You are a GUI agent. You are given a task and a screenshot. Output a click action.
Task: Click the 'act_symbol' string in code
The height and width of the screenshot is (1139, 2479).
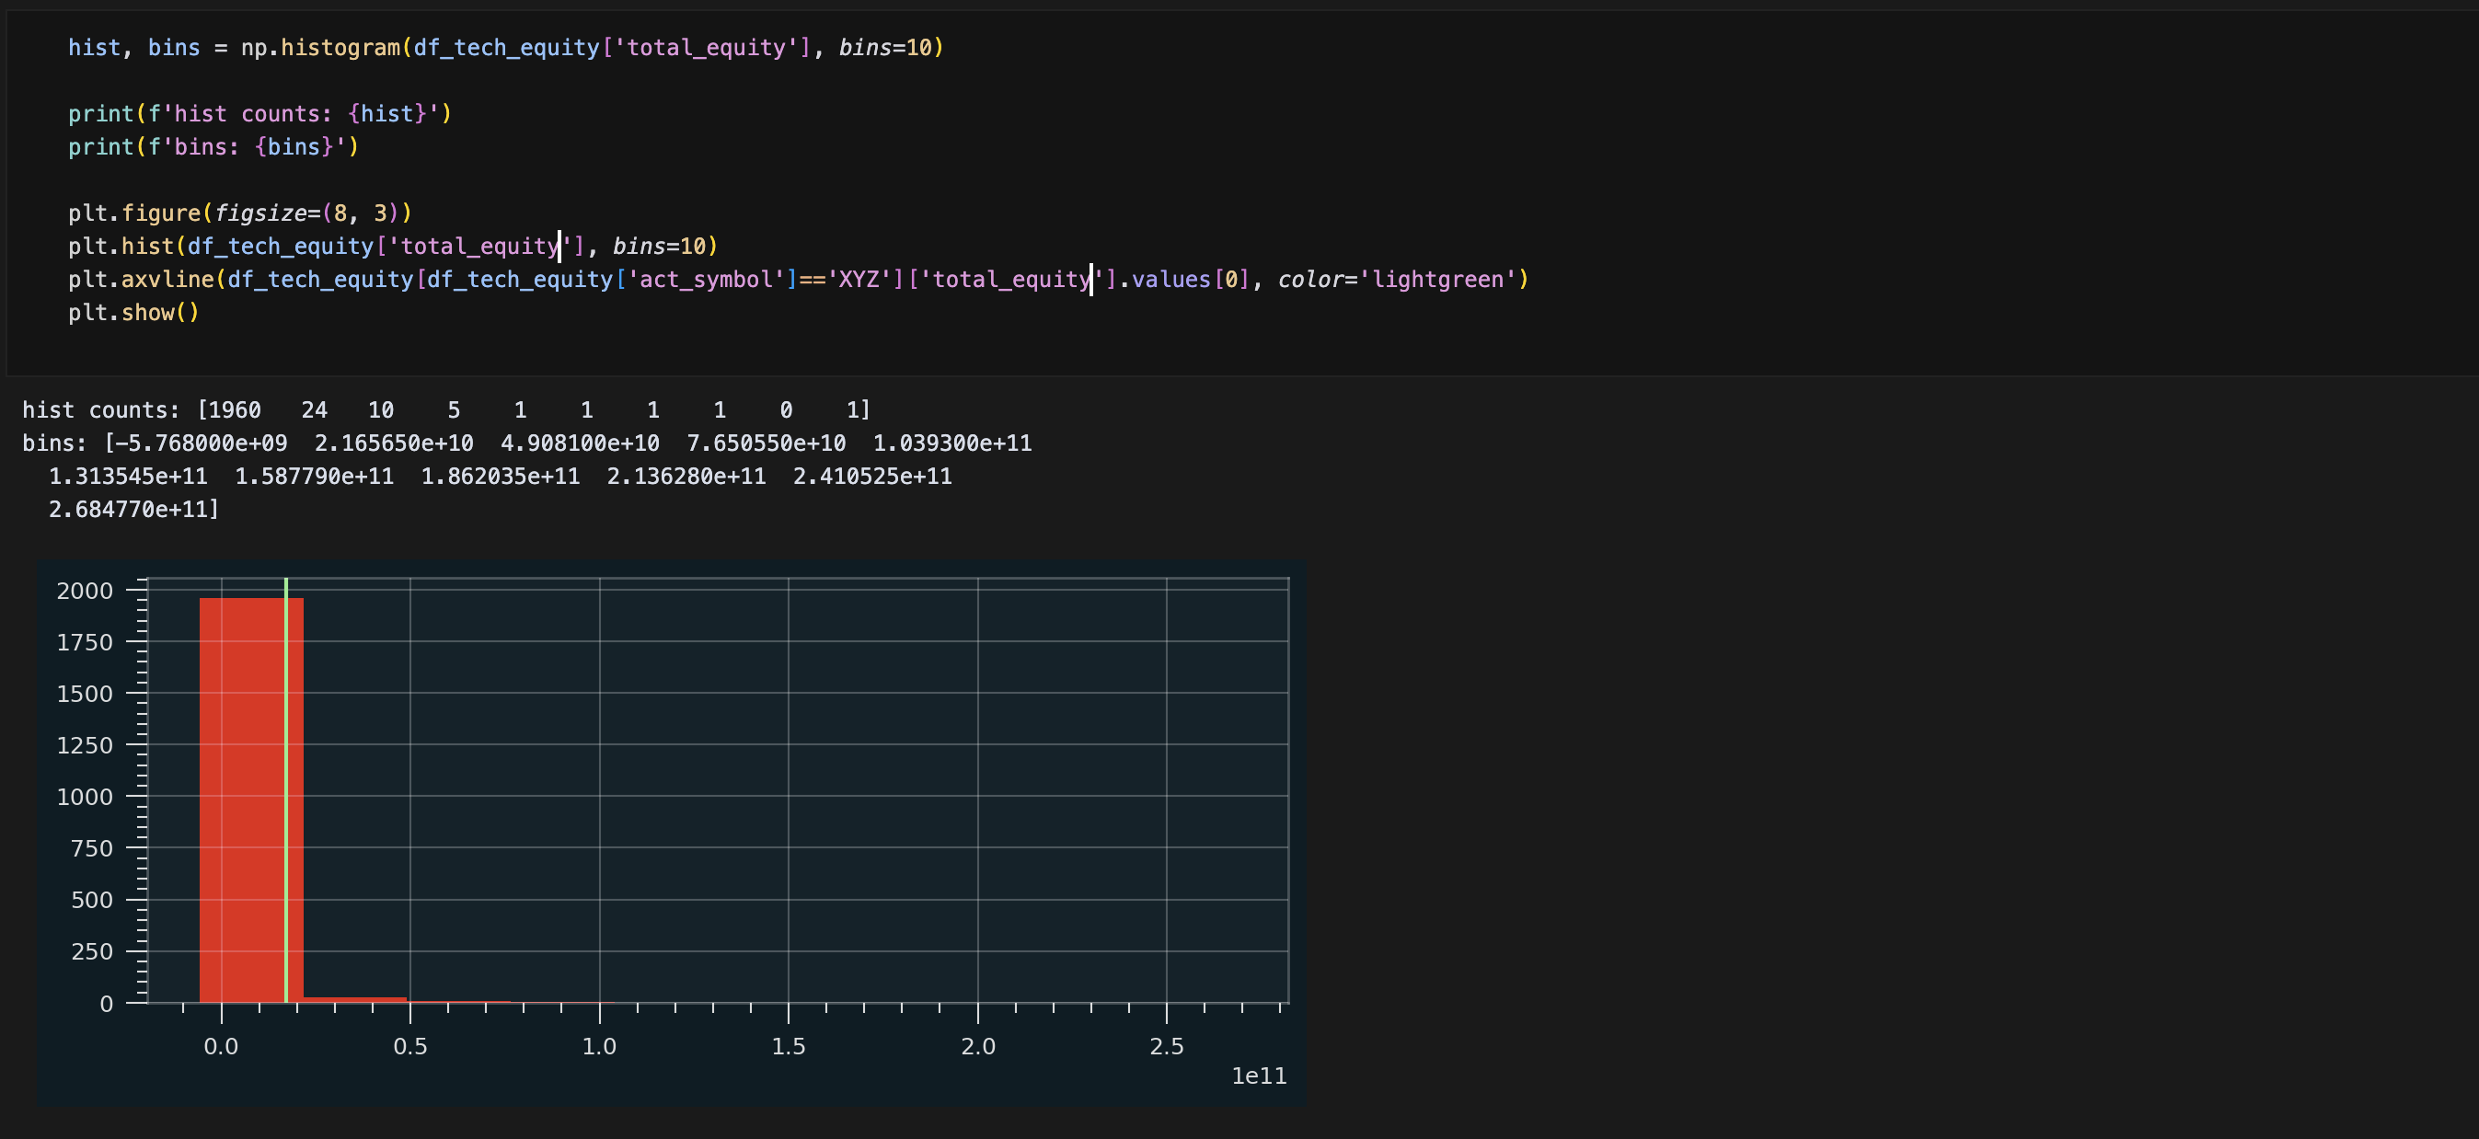pos(709,280)
